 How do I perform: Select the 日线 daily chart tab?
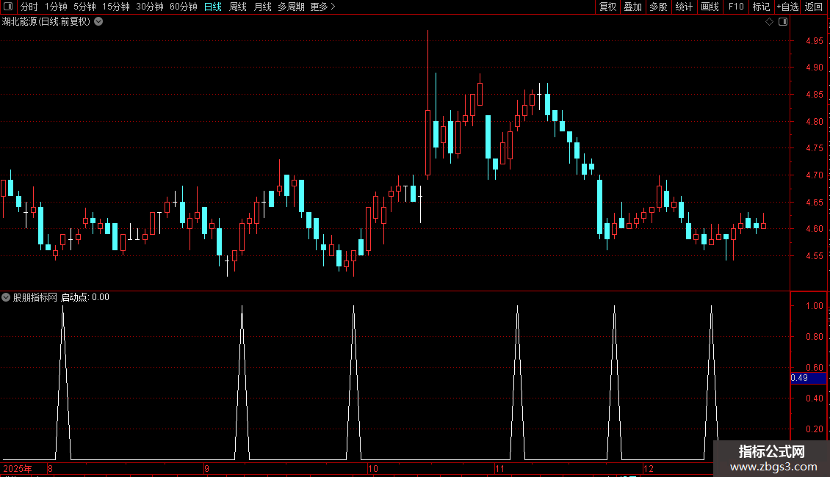(213, 7)
